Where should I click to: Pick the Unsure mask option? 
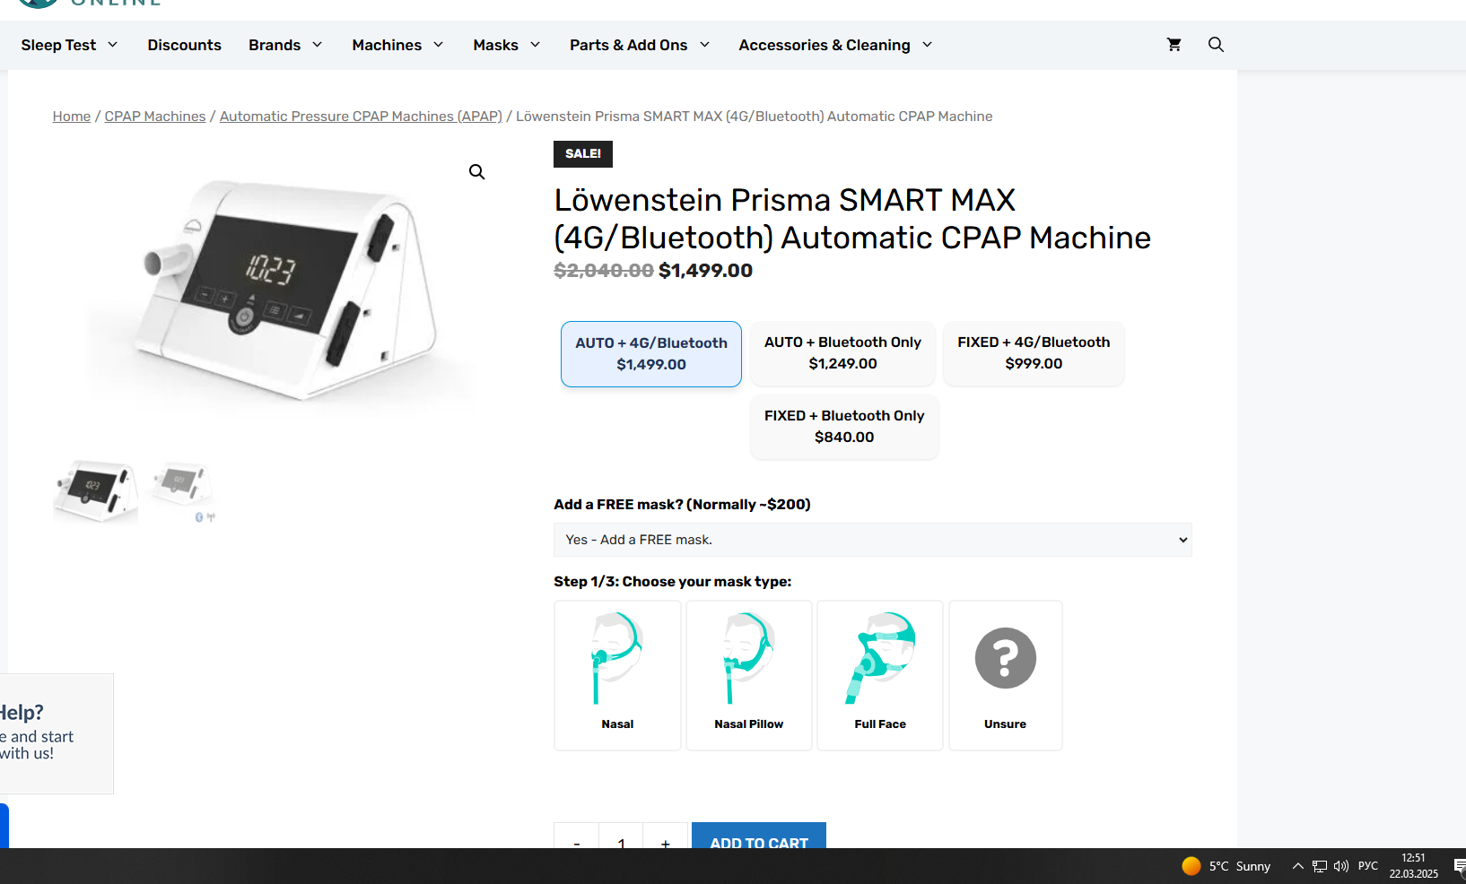tap(1006, 675)
